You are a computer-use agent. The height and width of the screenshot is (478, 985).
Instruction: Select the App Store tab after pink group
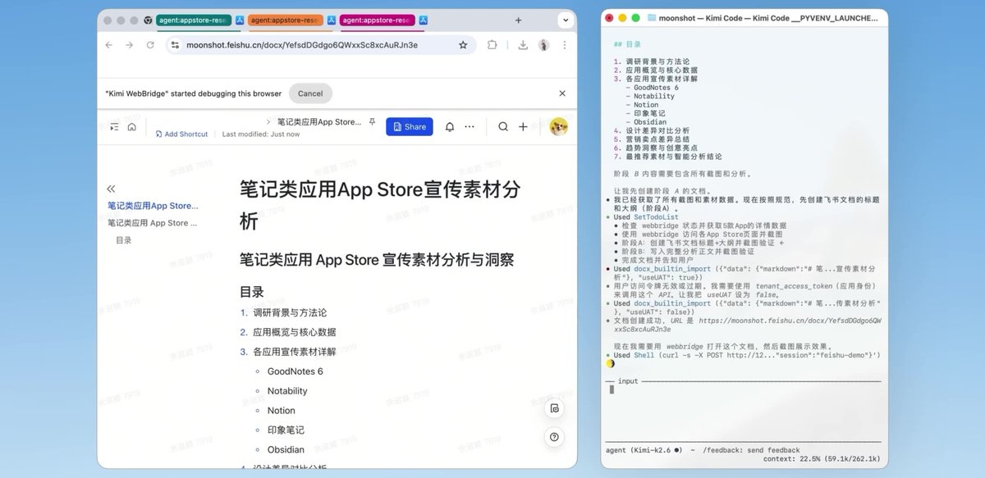tap(422, 20)
